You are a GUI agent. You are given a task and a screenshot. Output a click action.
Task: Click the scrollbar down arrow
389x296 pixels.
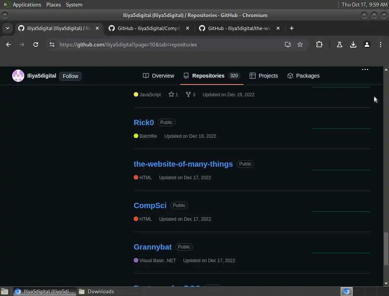[386, 283]
